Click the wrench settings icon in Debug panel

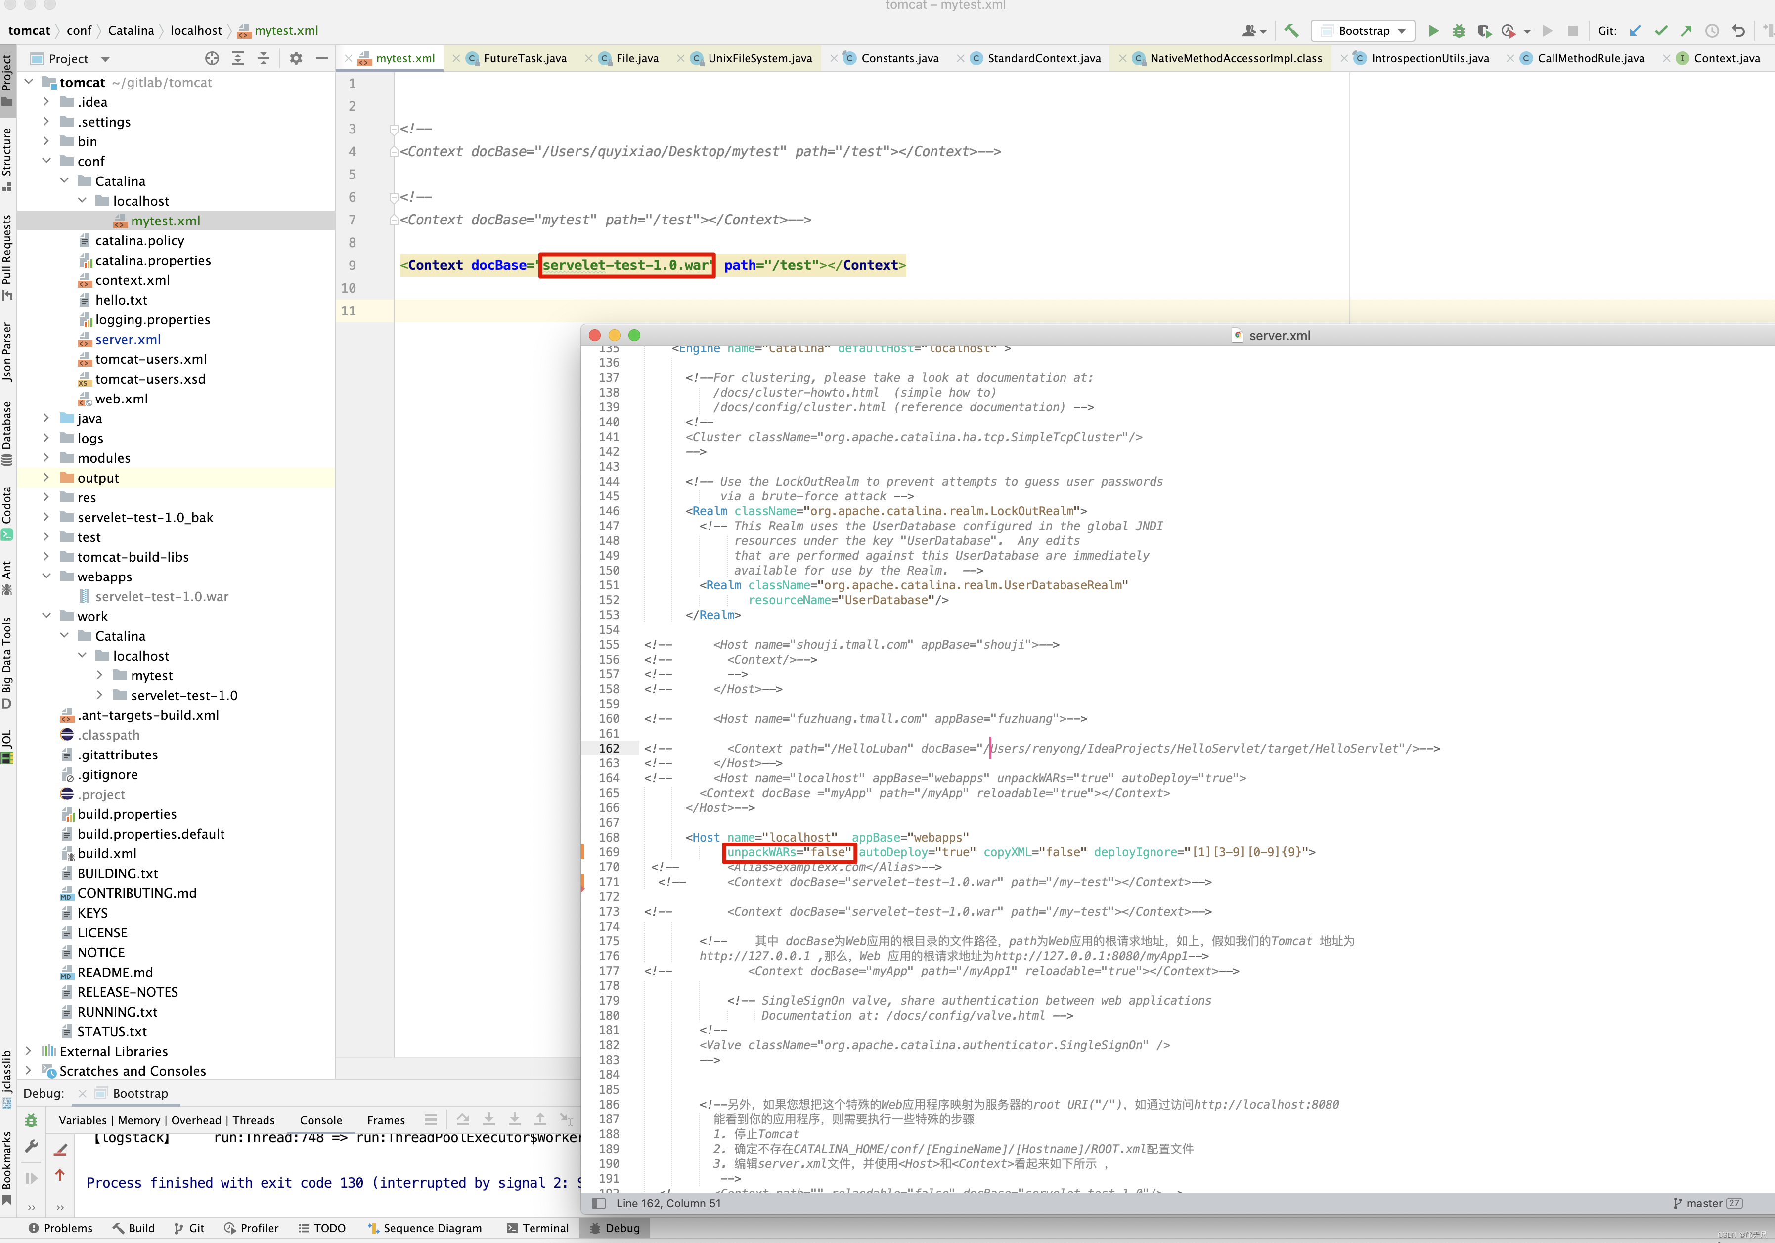point(31,1147)
